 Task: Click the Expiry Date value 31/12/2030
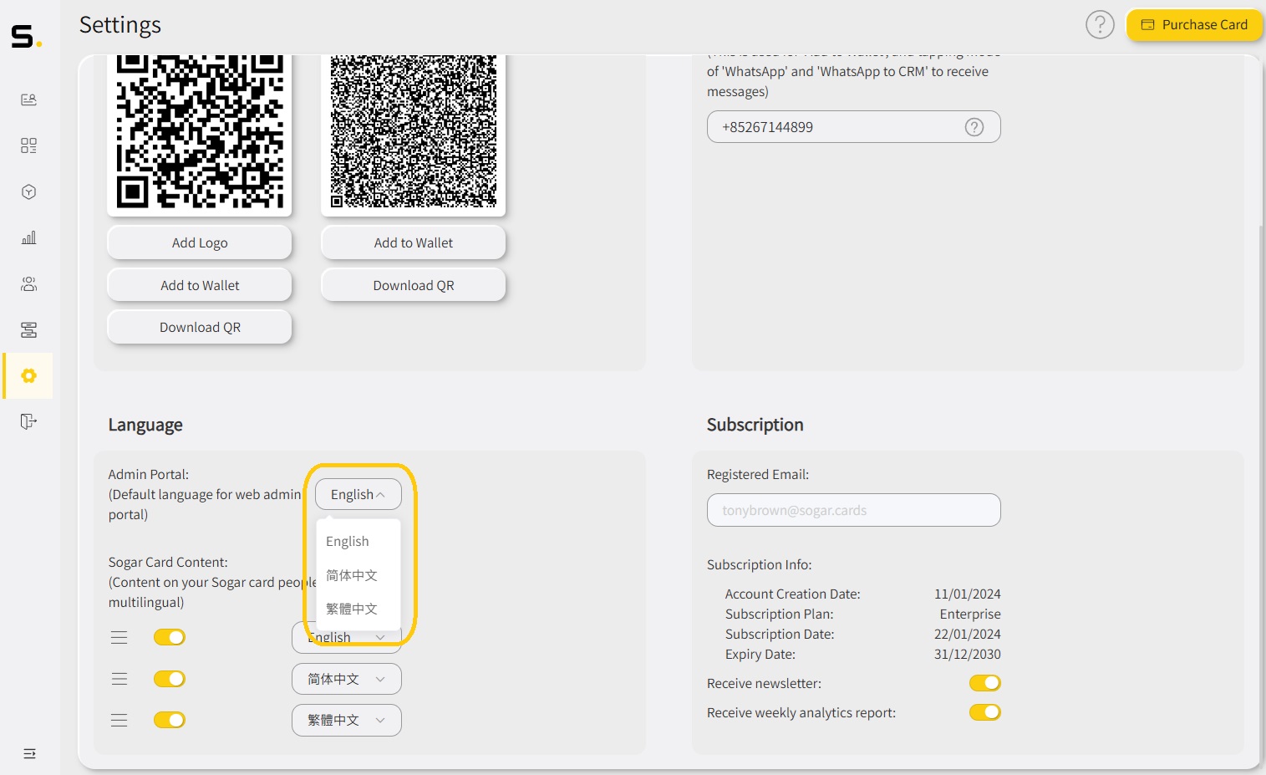pos(968,654)
